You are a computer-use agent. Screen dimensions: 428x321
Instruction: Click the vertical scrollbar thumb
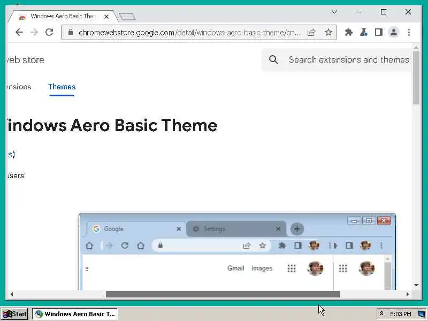pos(416,78)
